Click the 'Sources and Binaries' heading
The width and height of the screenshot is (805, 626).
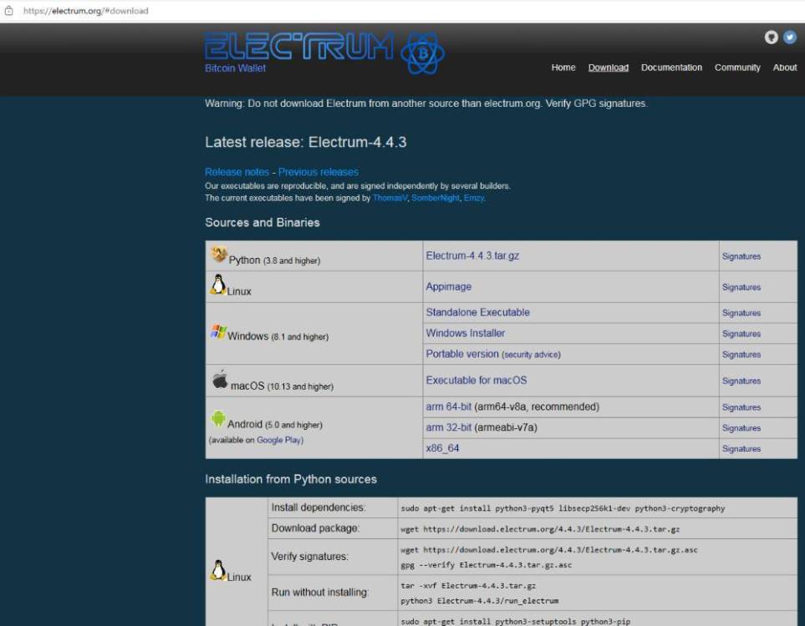[262, 223]
